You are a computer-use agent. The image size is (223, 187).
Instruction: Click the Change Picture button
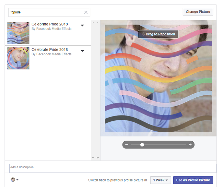point(198,12)
